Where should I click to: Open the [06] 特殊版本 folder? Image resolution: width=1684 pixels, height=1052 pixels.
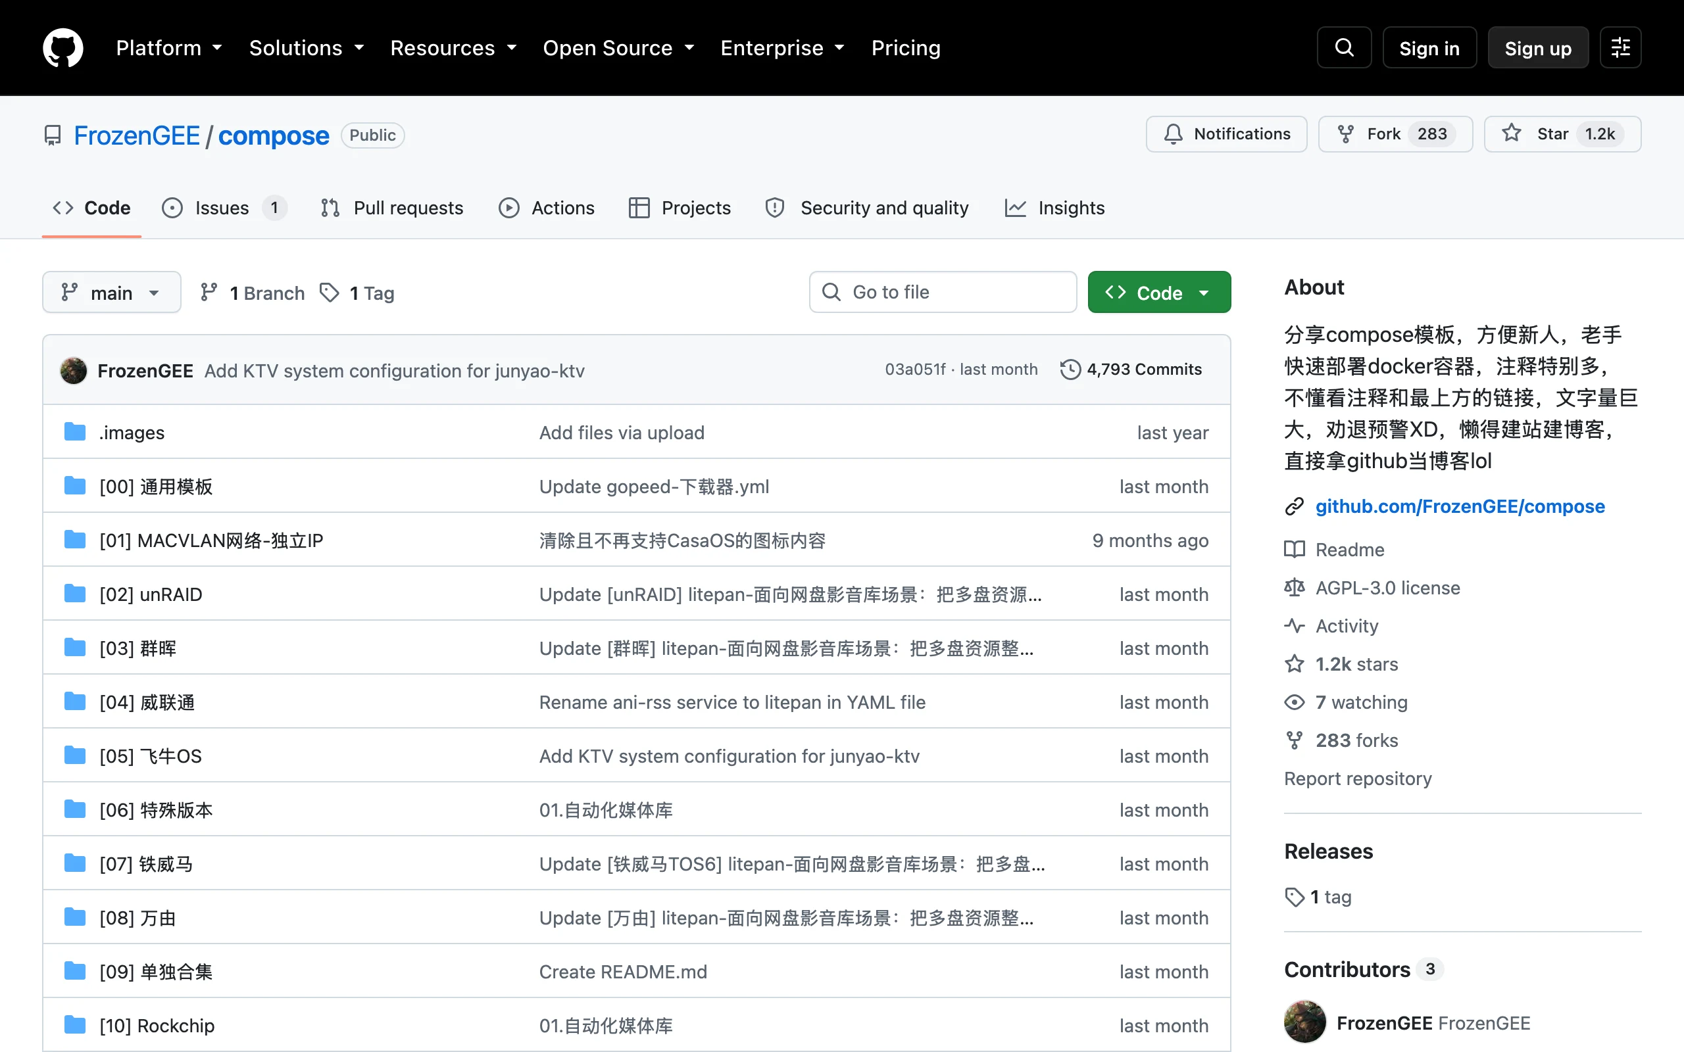156,811
